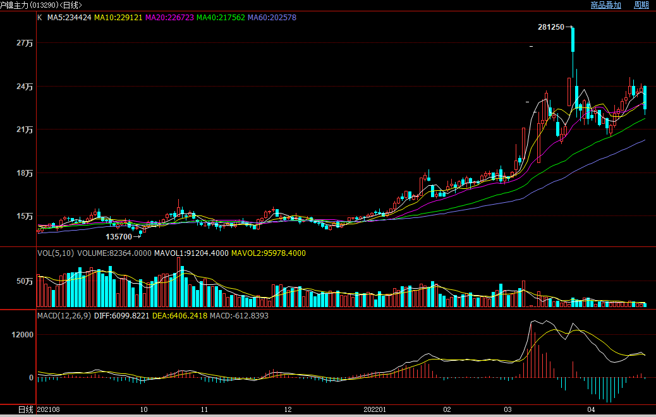Click the 27万 price axis label
The width and height of the screenshot is (656, 417).
click(x=25, y=43)
